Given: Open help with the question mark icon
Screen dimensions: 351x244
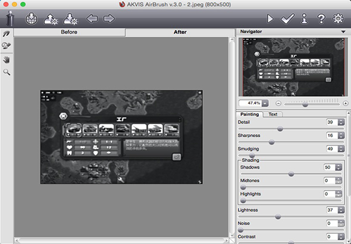Looking at the screenshot, I should pyautogui.click(x=321, y=19).
